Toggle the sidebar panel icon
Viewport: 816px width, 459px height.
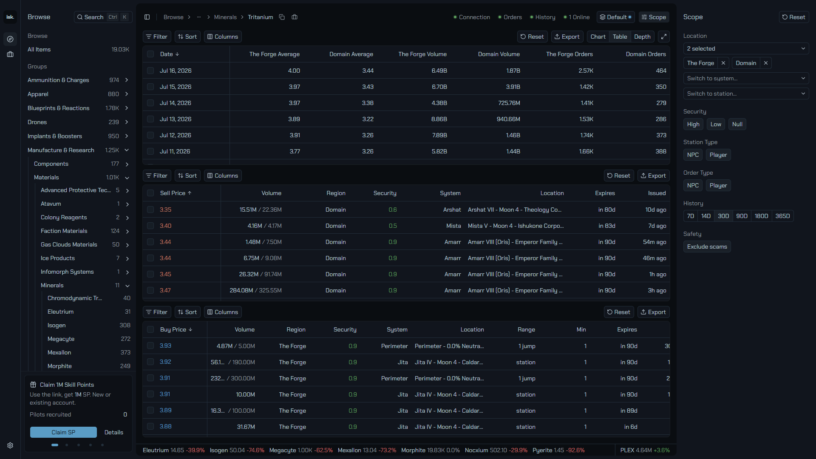pyautogui.click(x=147, y=17)
